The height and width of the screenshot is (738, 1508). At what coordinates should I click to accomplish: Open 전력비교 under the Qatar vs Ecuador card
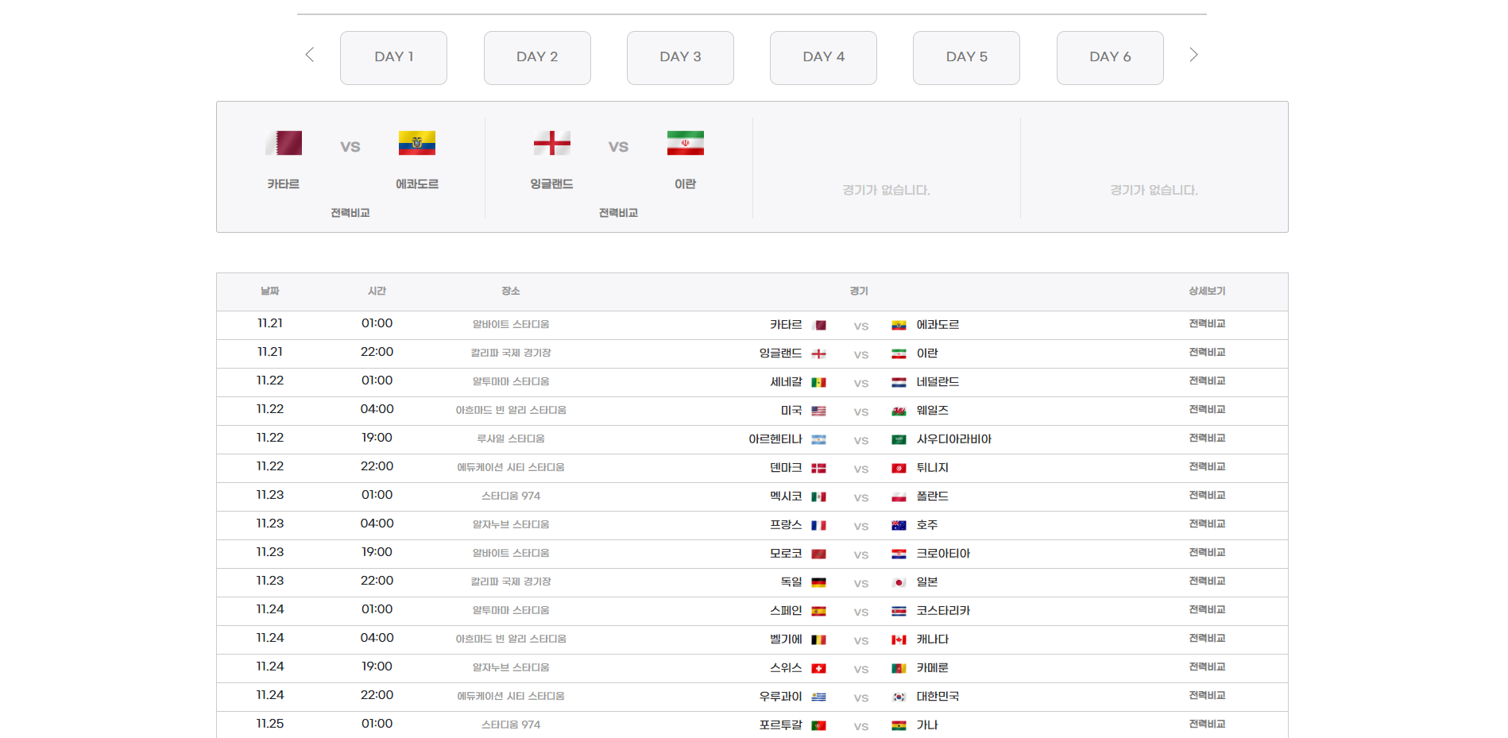click(x=350, y=213)
